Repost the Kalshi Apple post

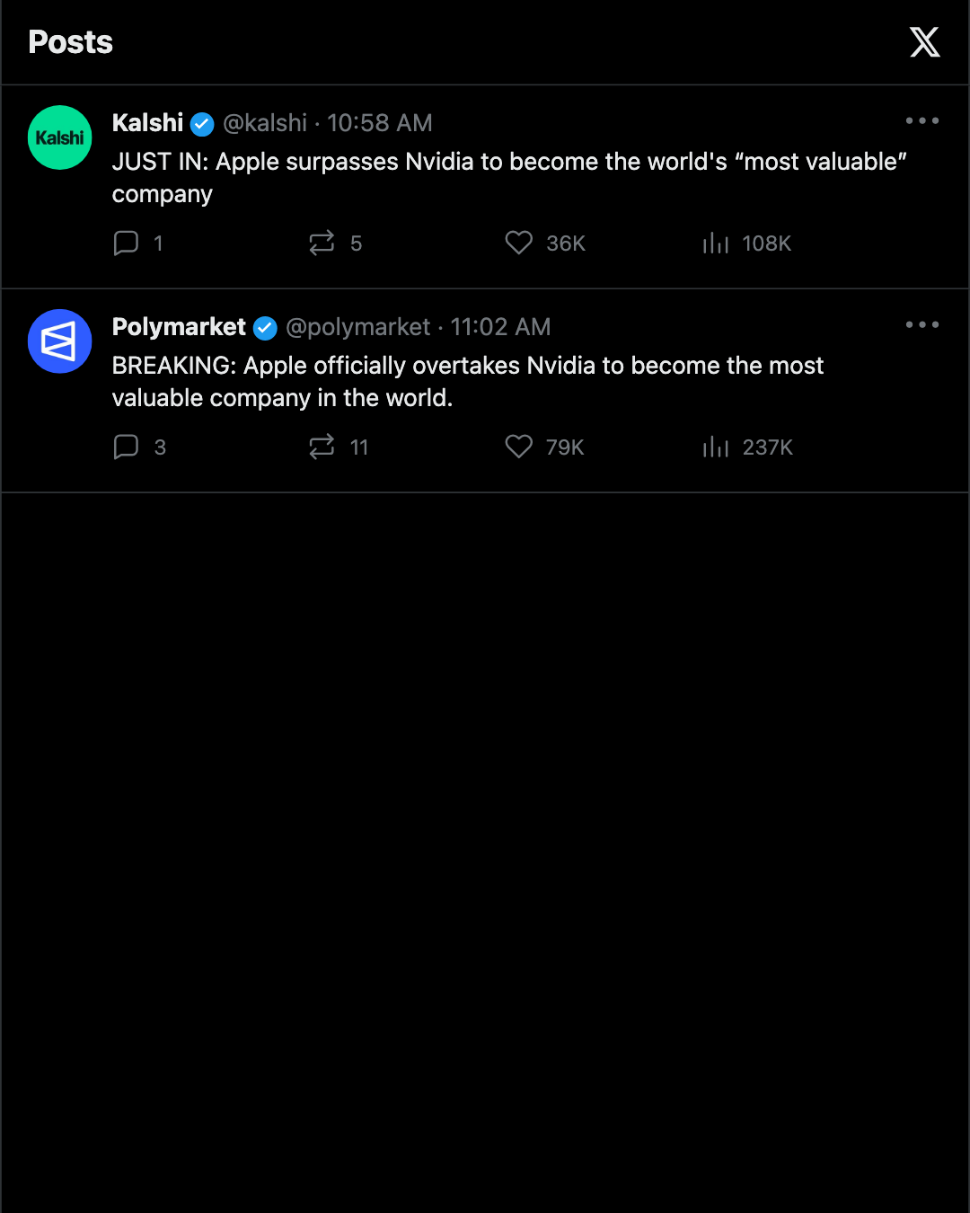click(x=335, y=243)
